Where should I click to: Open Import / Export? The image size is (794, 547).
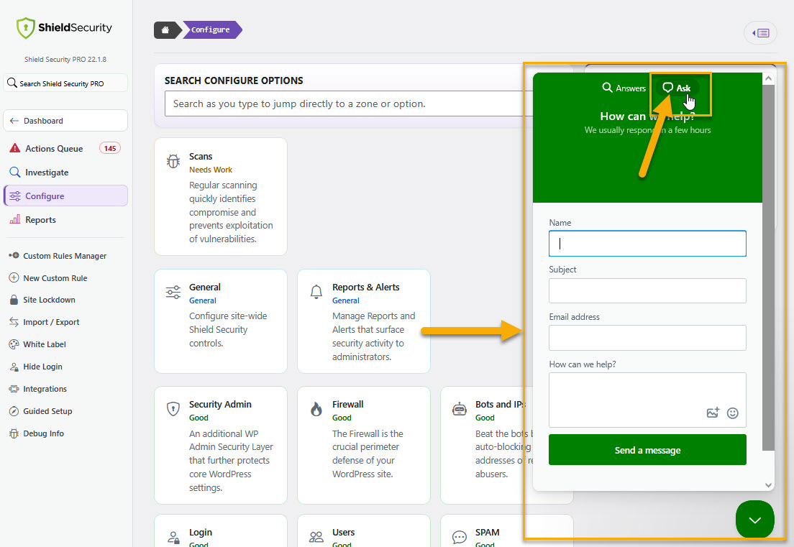[x=51, y=322]
